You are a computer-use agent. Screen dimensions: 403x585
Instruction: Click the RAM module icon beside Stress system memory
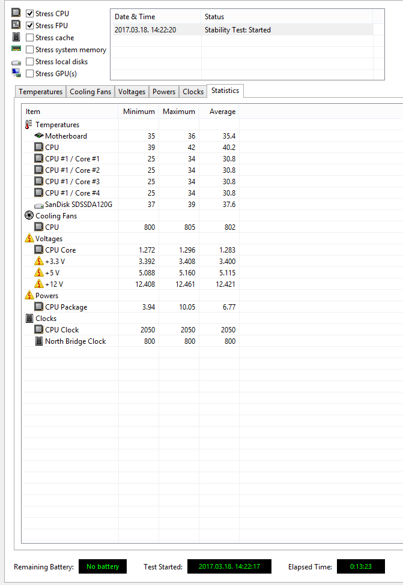(16, 49)
